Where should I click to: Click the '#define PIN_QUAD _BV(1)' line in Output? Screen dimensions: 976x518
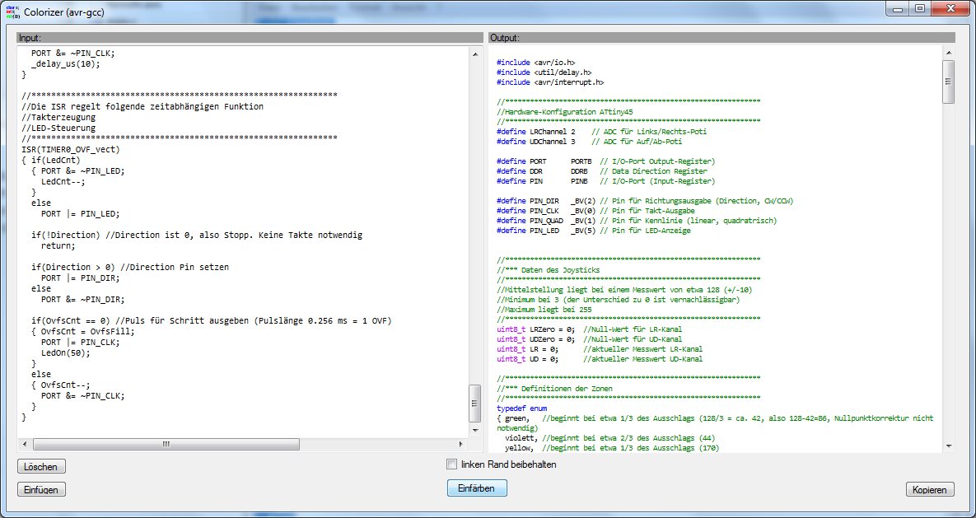pos(637,221)
